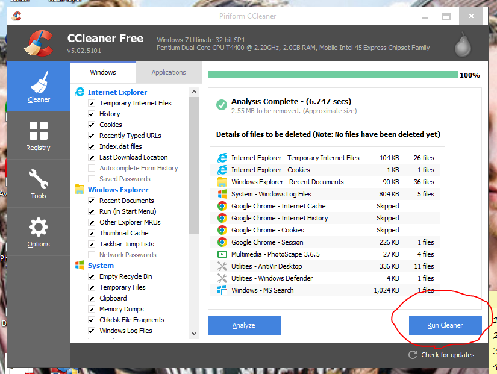Click the Run Cleaner button

pos(445,325)
